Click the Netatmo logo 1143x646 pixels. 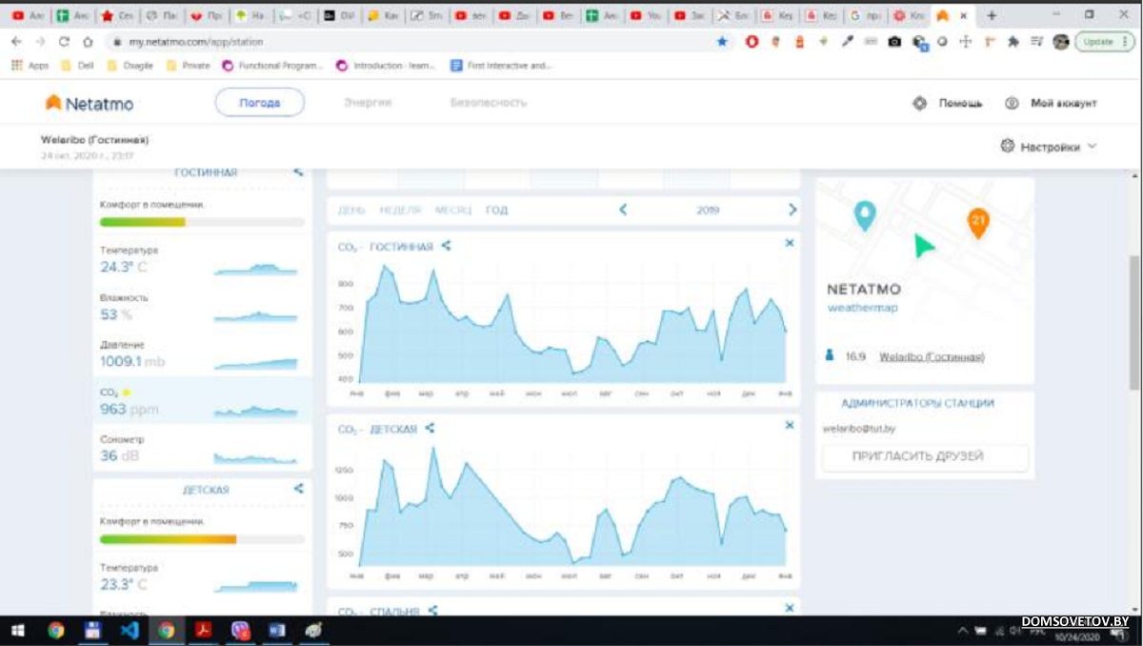pos(89,103)
